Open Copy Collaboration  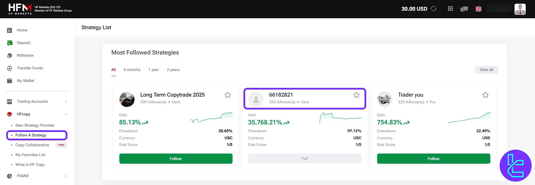pyautogui.click(x=32, y=145)
